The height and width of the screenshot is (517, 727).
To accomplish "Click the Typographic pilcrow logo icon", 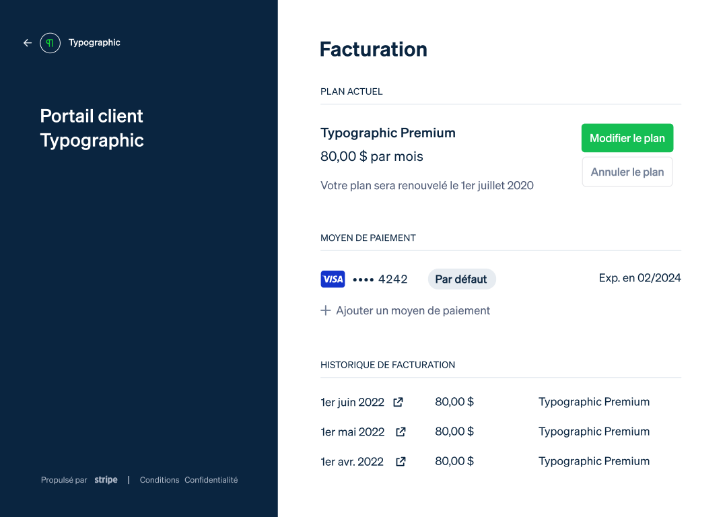I will pyautogui.click(x=50, y=43).
